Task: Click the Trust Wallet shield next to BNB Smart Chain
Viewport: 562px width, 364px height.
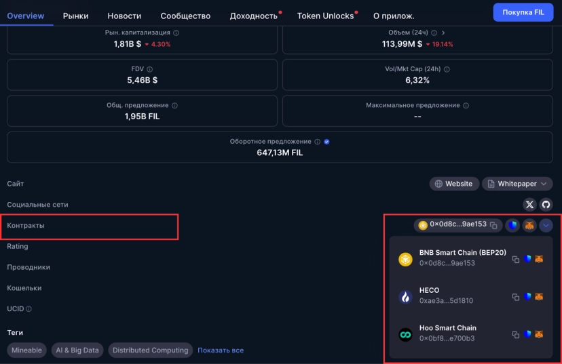Action: tap(528, 259)
